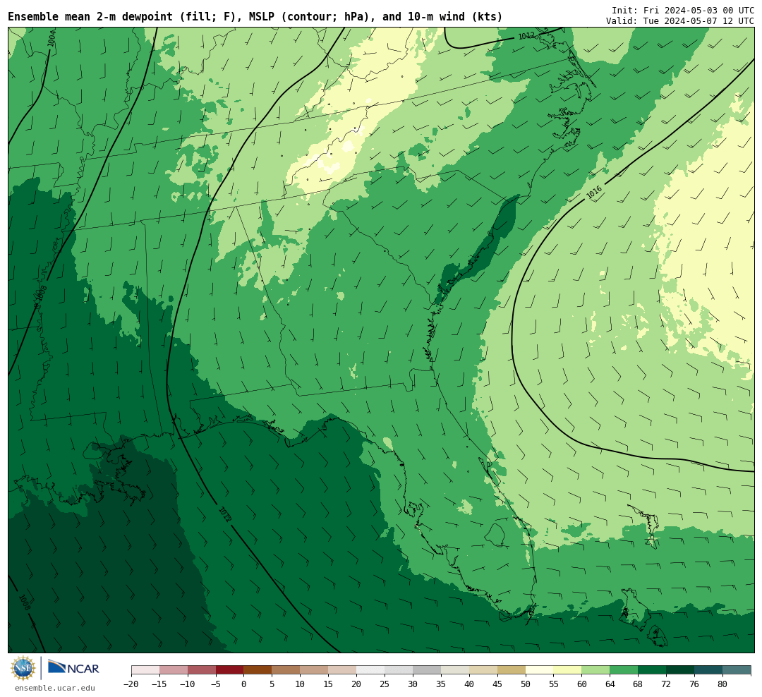Pick the tan 5 to 10 swatch

click(286, 670)
